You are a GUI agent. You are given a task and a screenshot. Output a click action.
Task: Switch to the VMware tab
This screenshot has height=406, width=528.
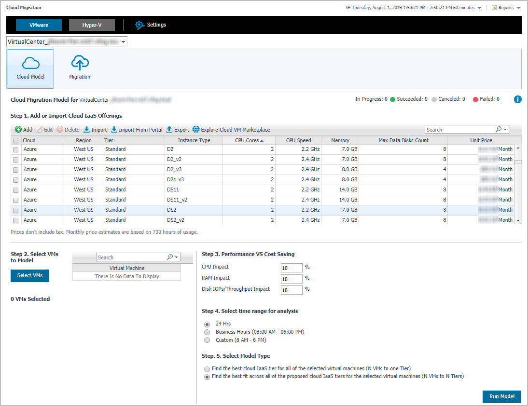39,25
